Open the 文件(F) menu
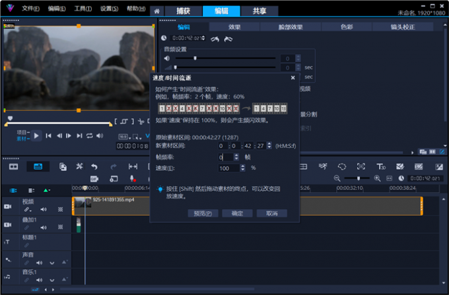 pyautogui.click(x=30, y=9)
